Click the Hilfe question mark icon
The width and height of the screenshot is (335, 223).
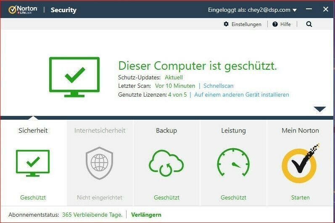(275, 24)
